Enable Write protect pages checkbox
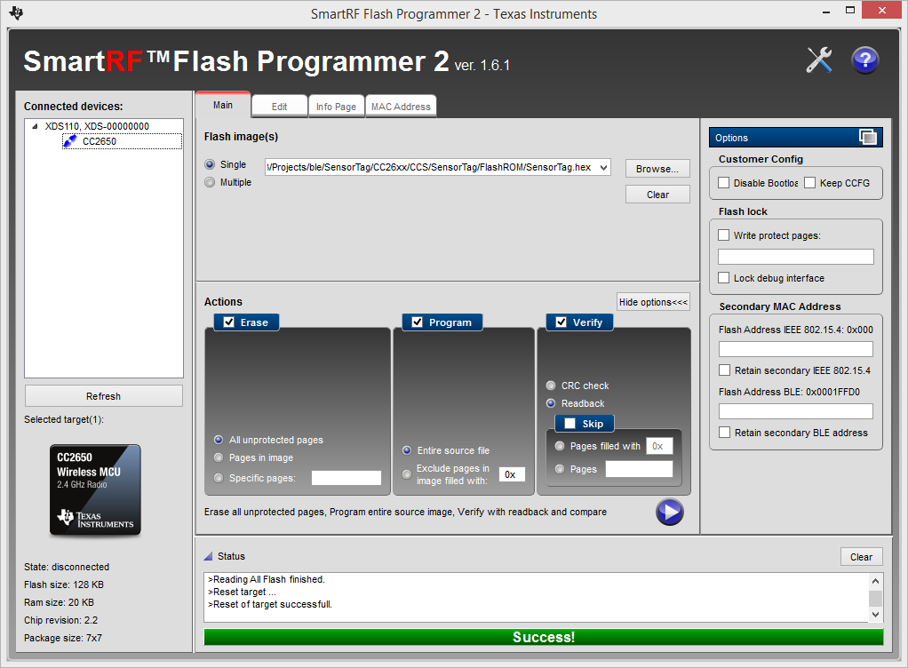908x668 pixels. click(x=724, y=235)
